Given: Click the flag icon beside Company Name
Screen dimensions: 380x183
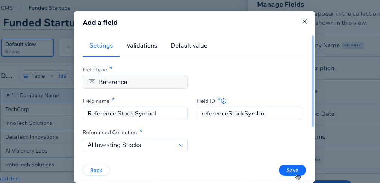Looking at the screenshot, I should point(8,96).
